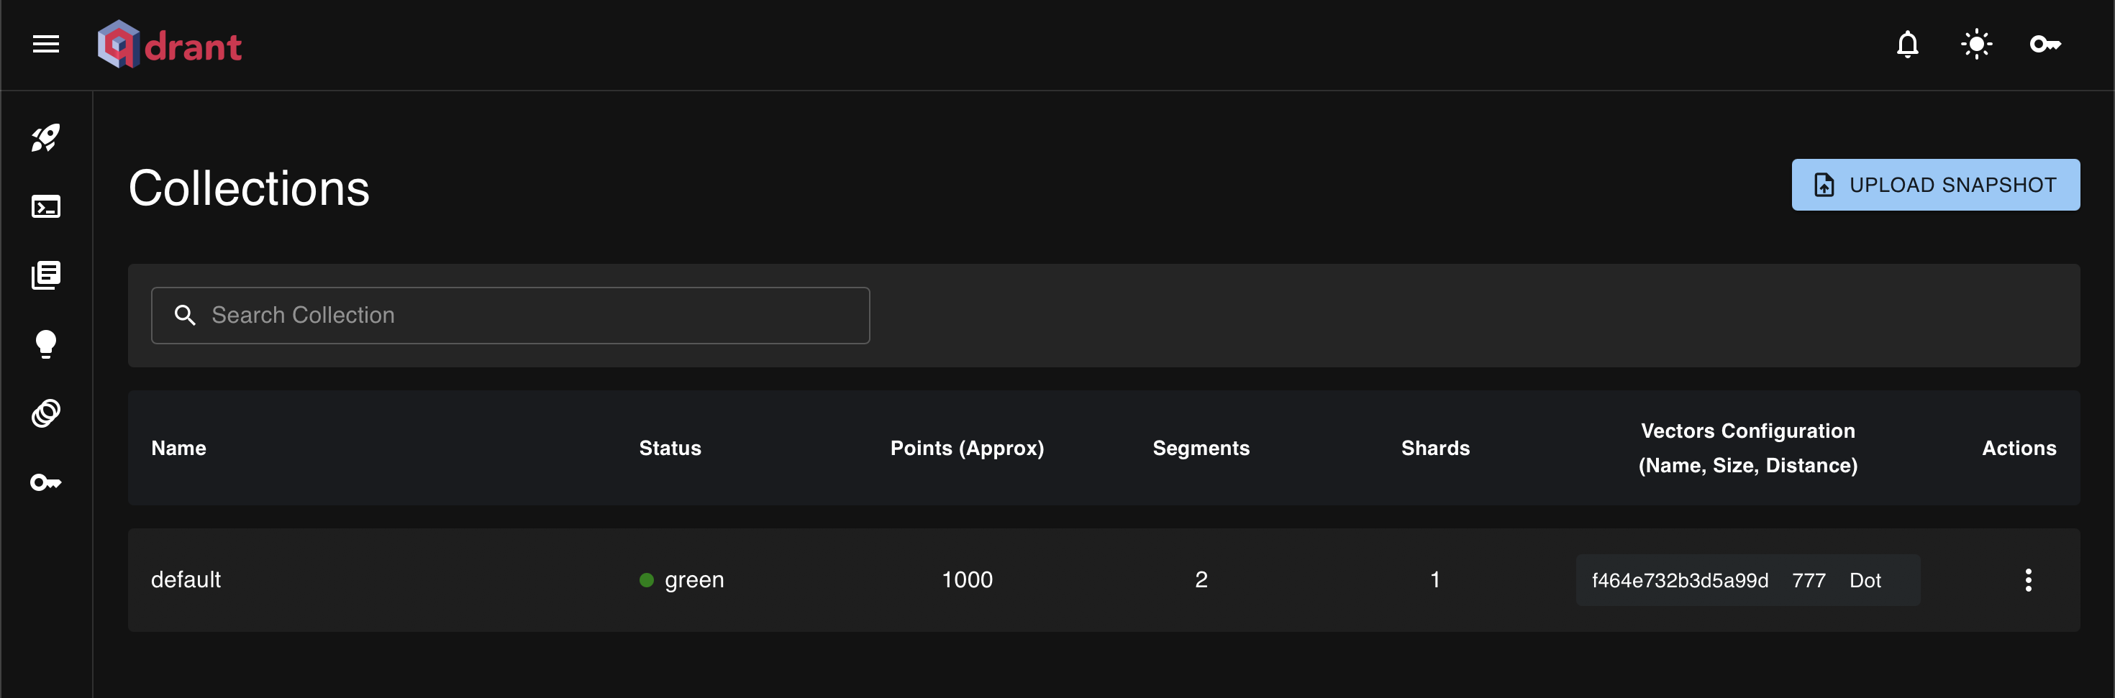Click the Name column header

click(x=179, y=448)
